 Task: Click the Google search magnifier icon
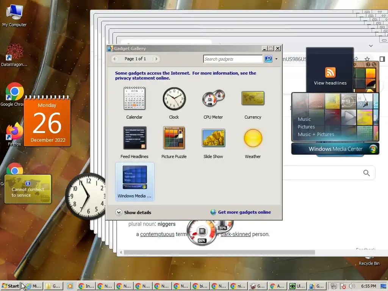(x=366, y=173)
